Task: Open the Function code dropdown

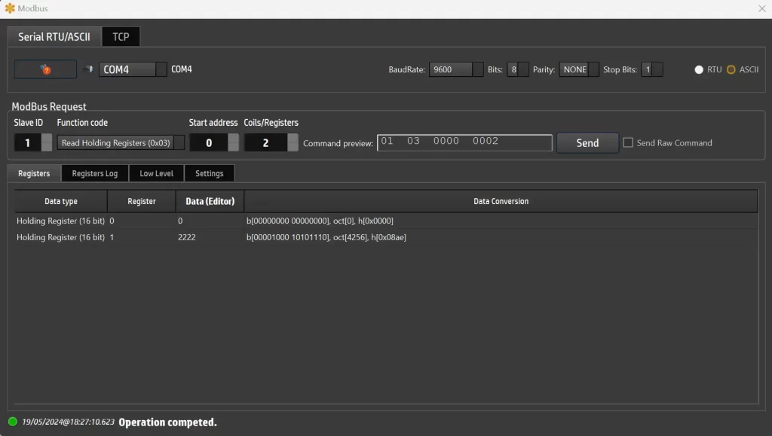Action: tap(121, 142)
